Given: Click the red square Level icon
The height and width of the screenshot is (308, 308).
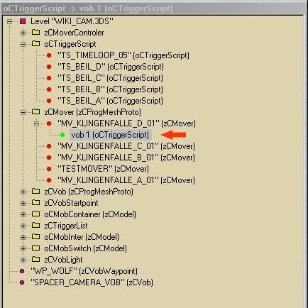Looking at the screenshot, I should tap(23, 21).
